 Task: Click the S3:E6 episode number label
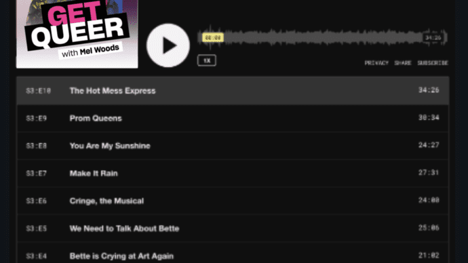[37, 201]
